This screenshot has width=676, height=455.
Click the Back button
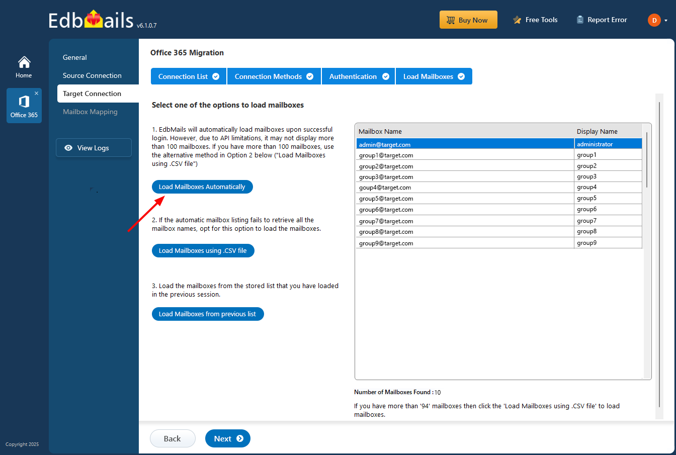click(x=173, y=438)
